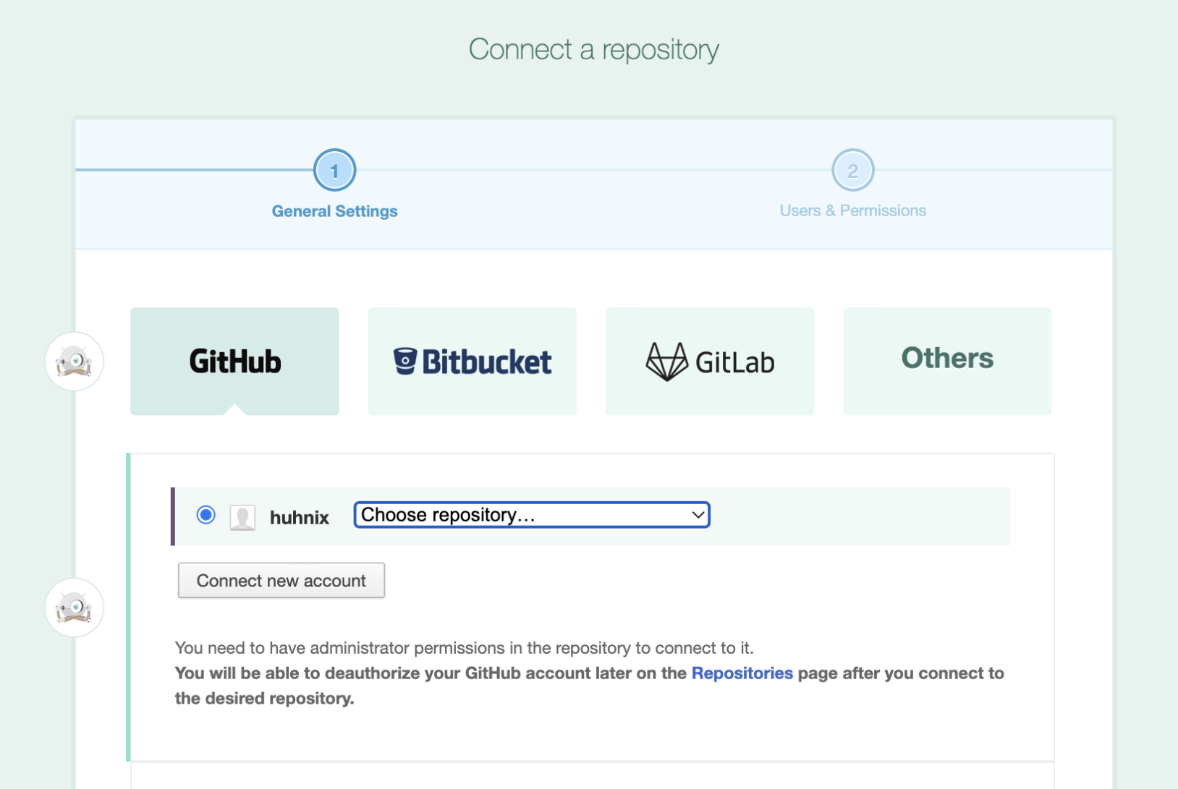Switch to the GitLab tab

709,362
